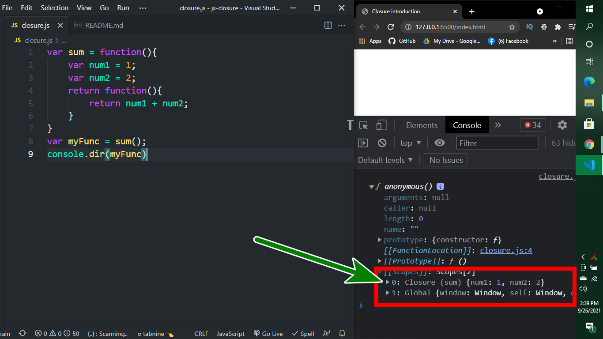Click the tabnine status bar item
This screenshot has height=339, width=603.
coord(156,334)
